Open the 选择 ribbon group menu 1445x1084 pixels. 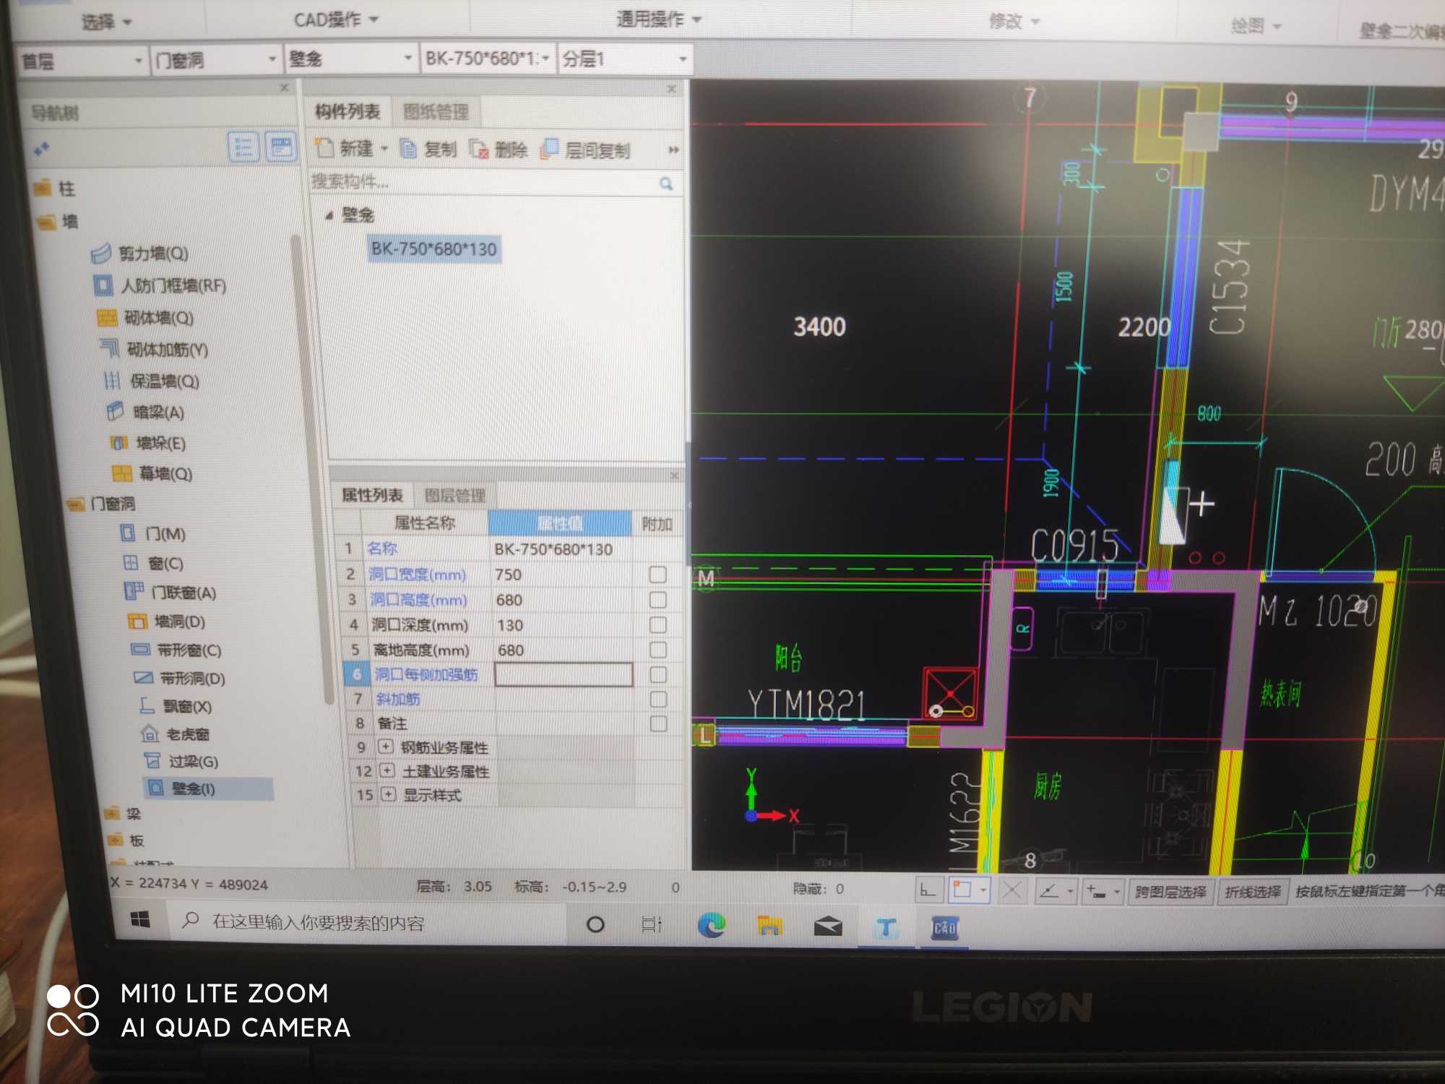106,22
